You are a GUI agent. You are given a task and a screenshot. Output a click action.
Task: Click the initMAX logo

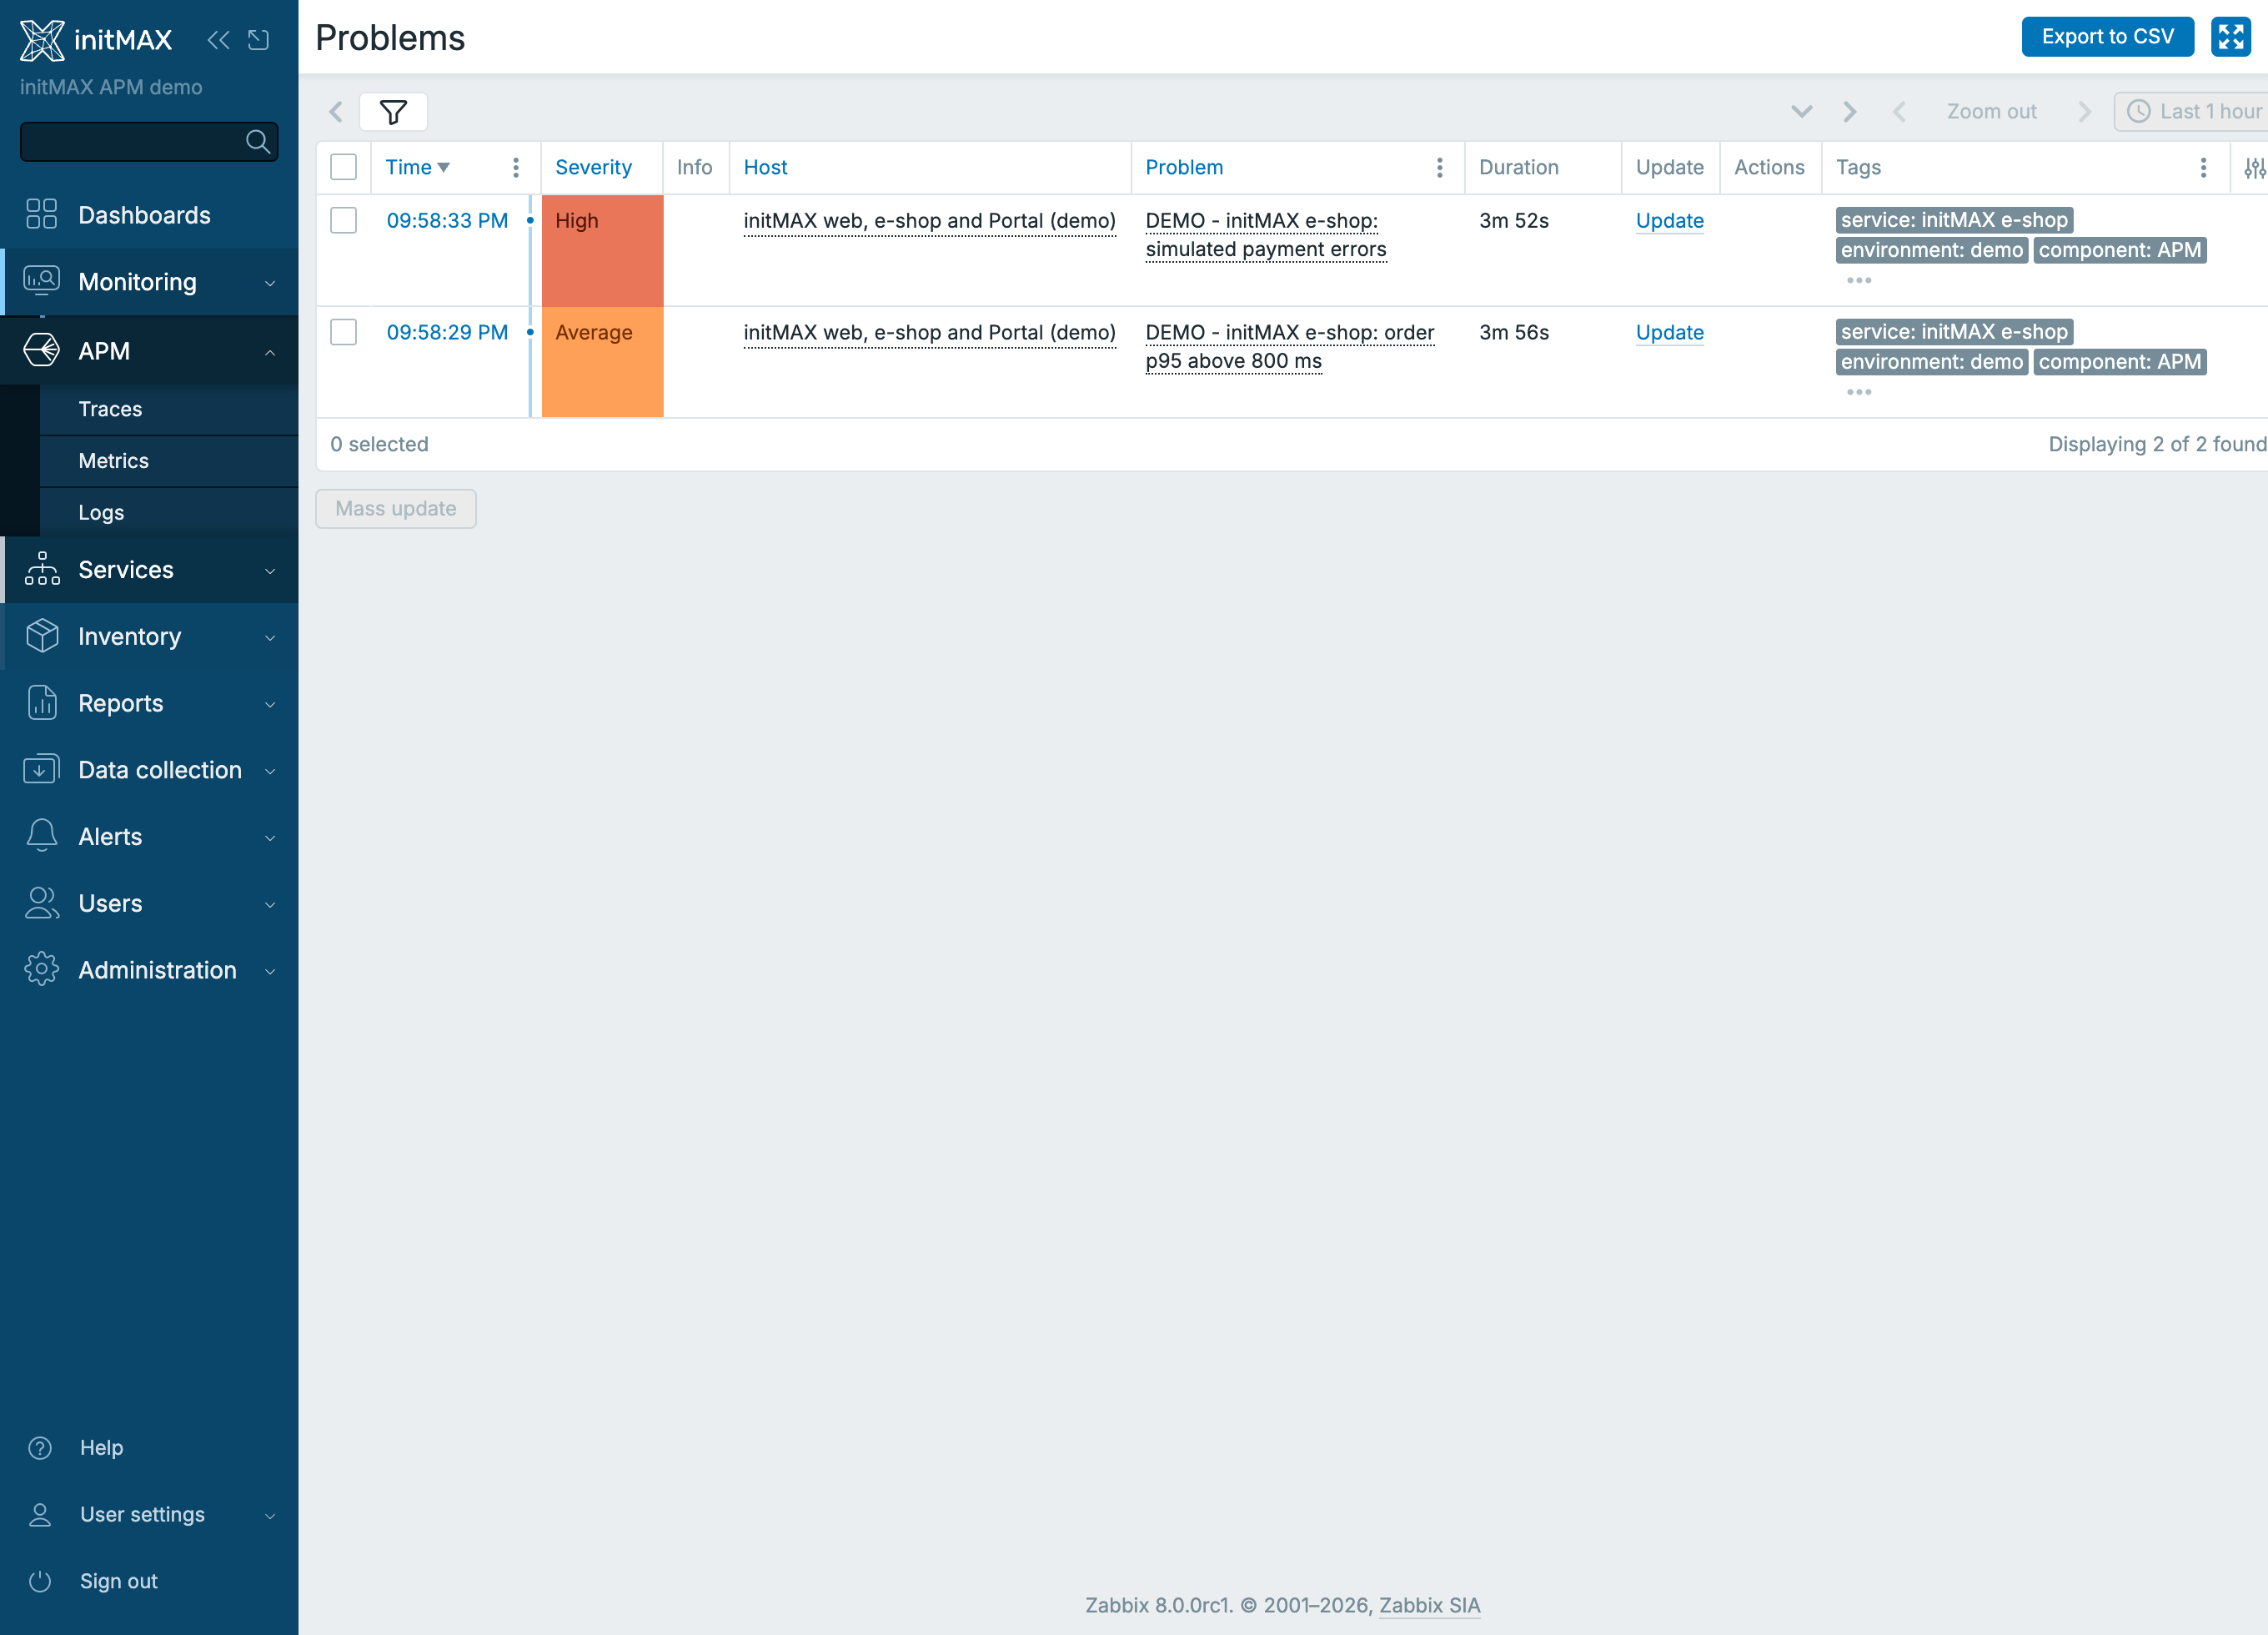96,39
